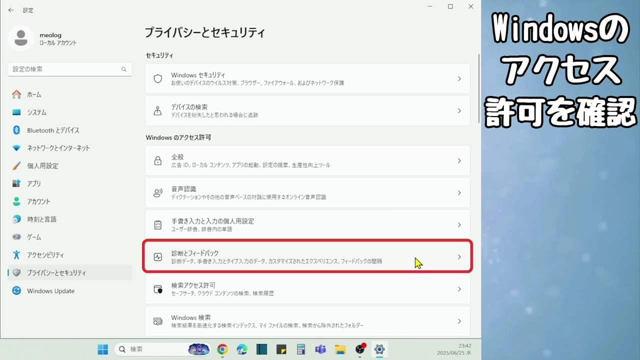This screenshot has height=360, width=640.
Task: Click the Bluetooth icon in sidebar
Action: [x=16, y=130]
